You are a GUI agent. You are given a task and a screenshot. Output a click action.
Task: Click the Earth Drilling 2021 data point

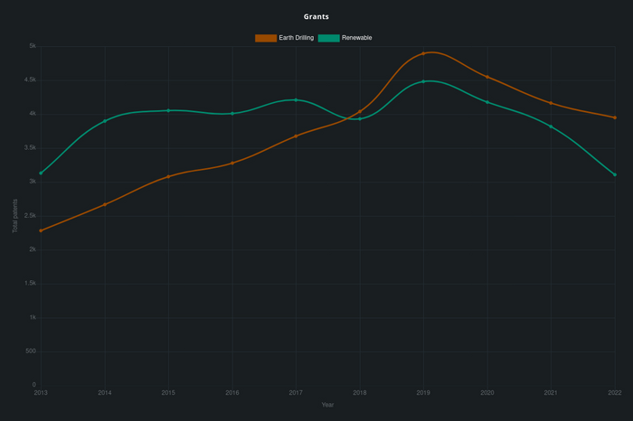[x=551, y=103]
